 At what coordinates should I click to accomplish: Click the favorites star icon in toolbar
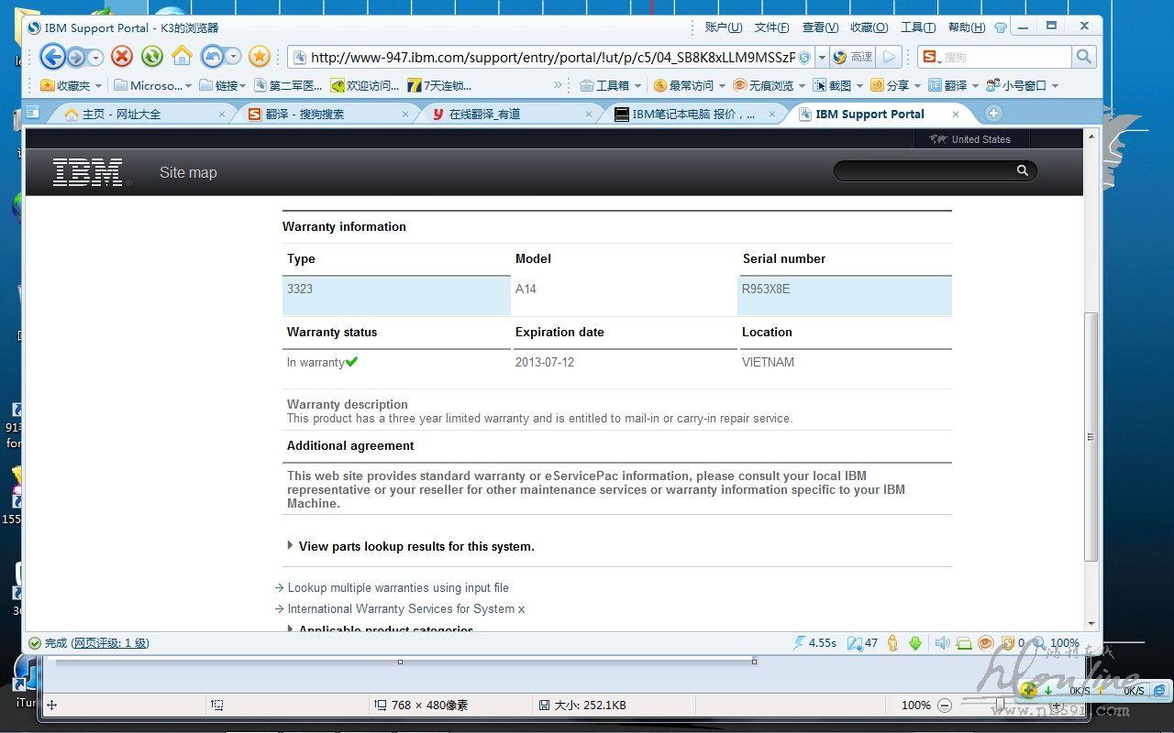pos(260,57)
